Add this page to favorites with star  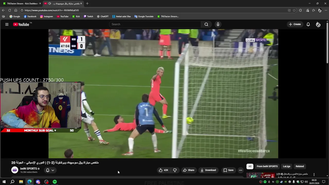tap(294, 10)
